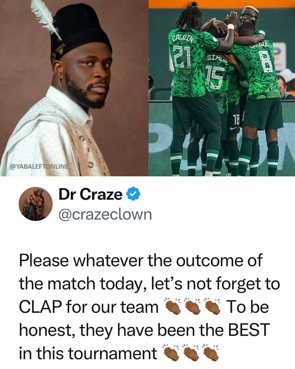Viewport: 295px width, 369px height.
Task: Click the clapping emojis after 'tournament'
Action: point(191,353)
